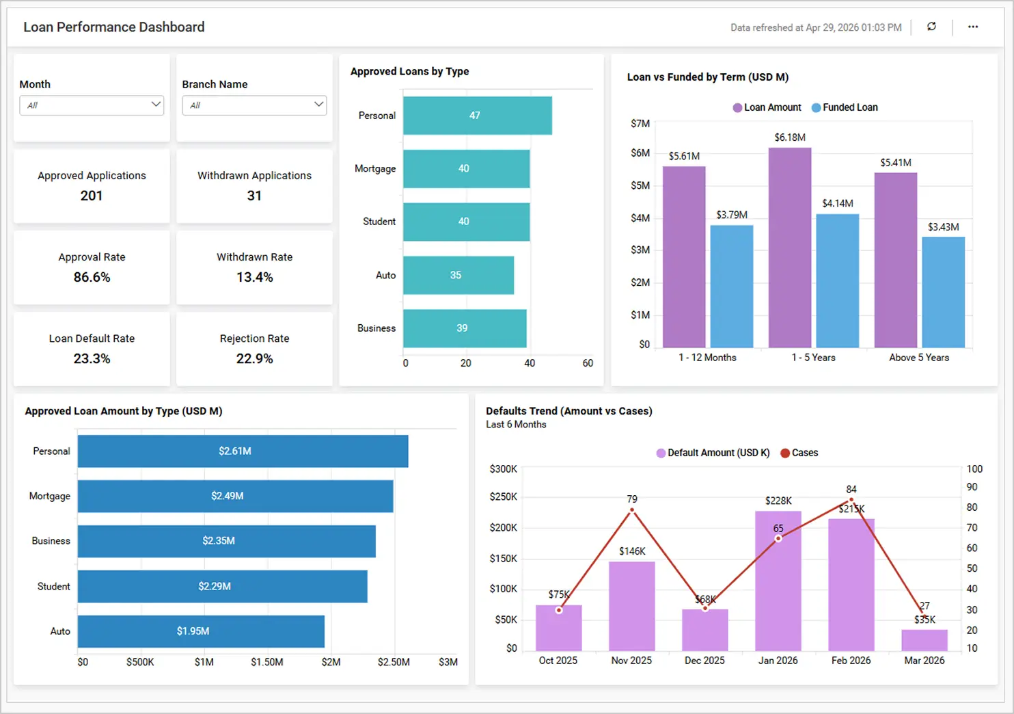The width and height of the screenshot is (1014, 714).
Task: Click Defaults Trend (Amount vs Cases) heading
Action: click(569, 411)
